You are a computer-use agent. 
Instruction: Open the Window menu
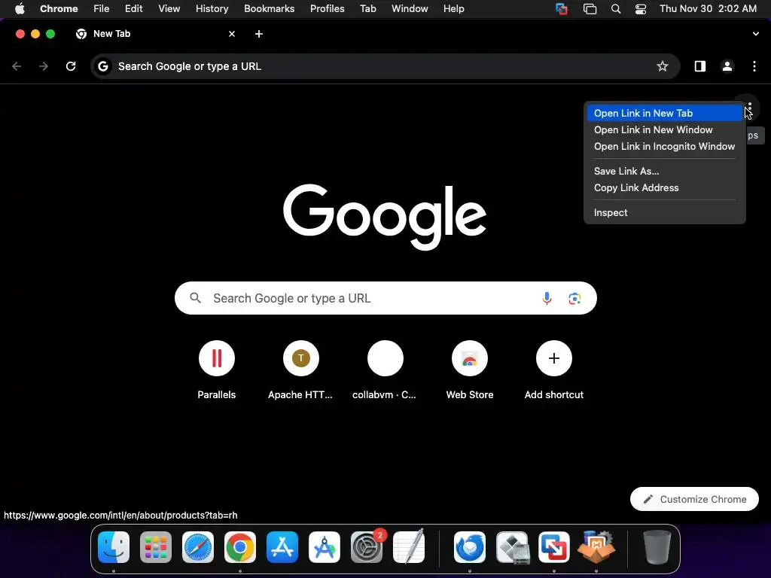[410, 9]
